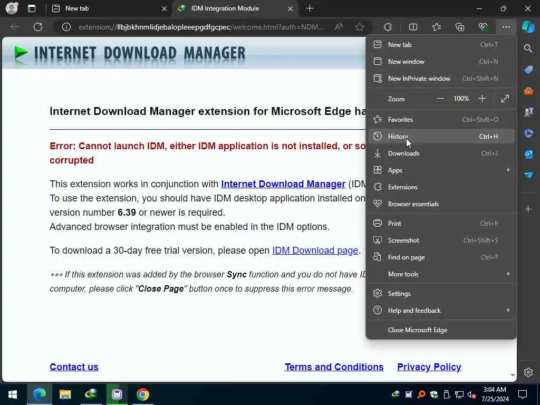
Task: Launch Google Chrome from the taskbar
Action: (142, 394)
